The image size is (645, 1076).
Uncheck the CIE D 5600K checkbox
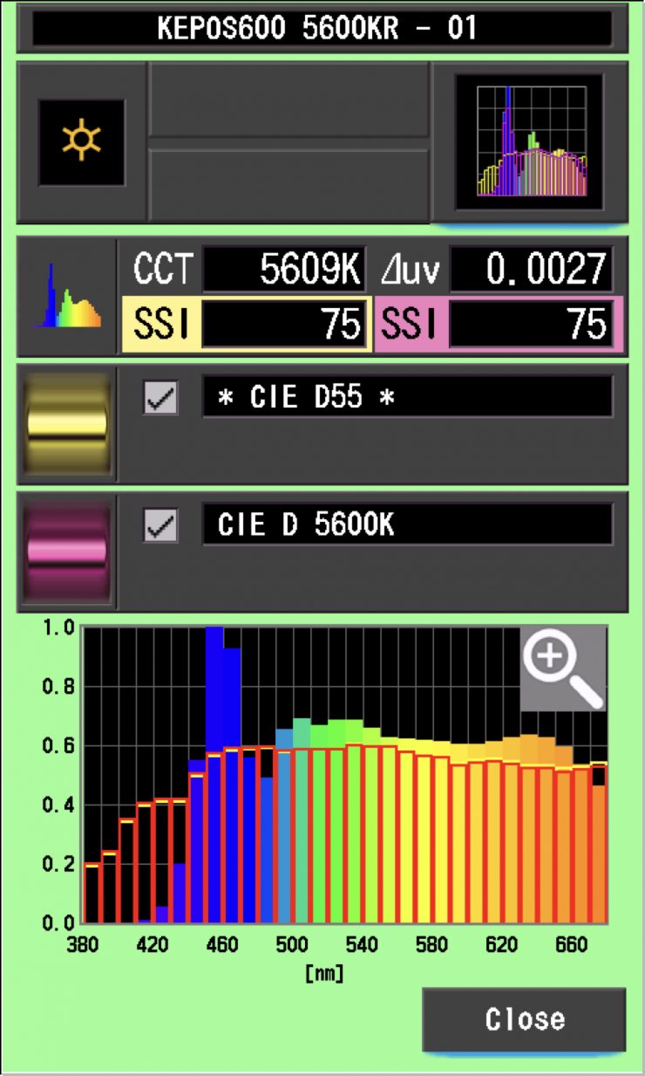click(x=160, y=524)
